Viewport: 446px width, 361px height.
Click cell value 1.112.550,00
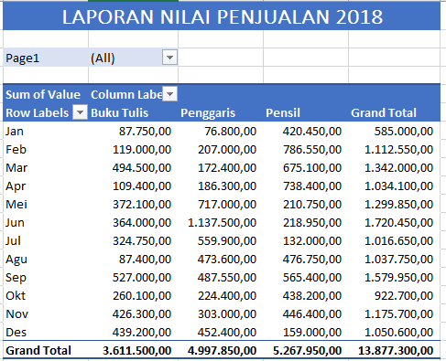[398, 150]
